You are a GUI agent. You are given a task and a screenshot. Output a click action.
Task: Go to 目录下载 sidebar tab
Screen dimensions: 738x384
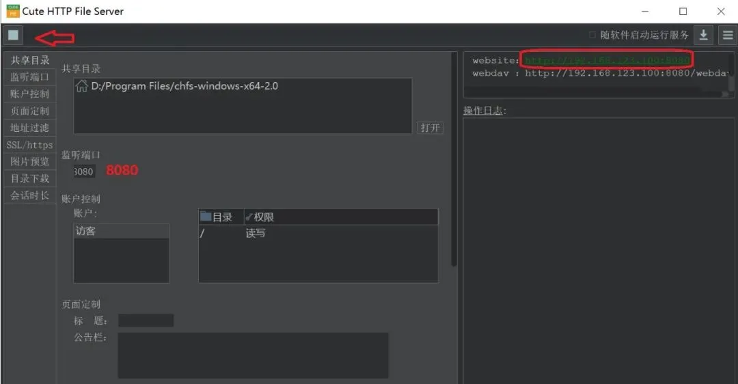point(30,178)
